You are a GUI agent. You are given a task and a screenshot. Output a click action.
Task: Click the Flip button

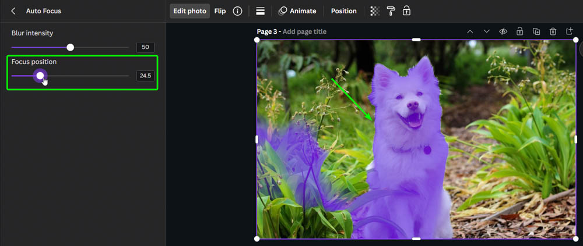(x=220, y=11)
